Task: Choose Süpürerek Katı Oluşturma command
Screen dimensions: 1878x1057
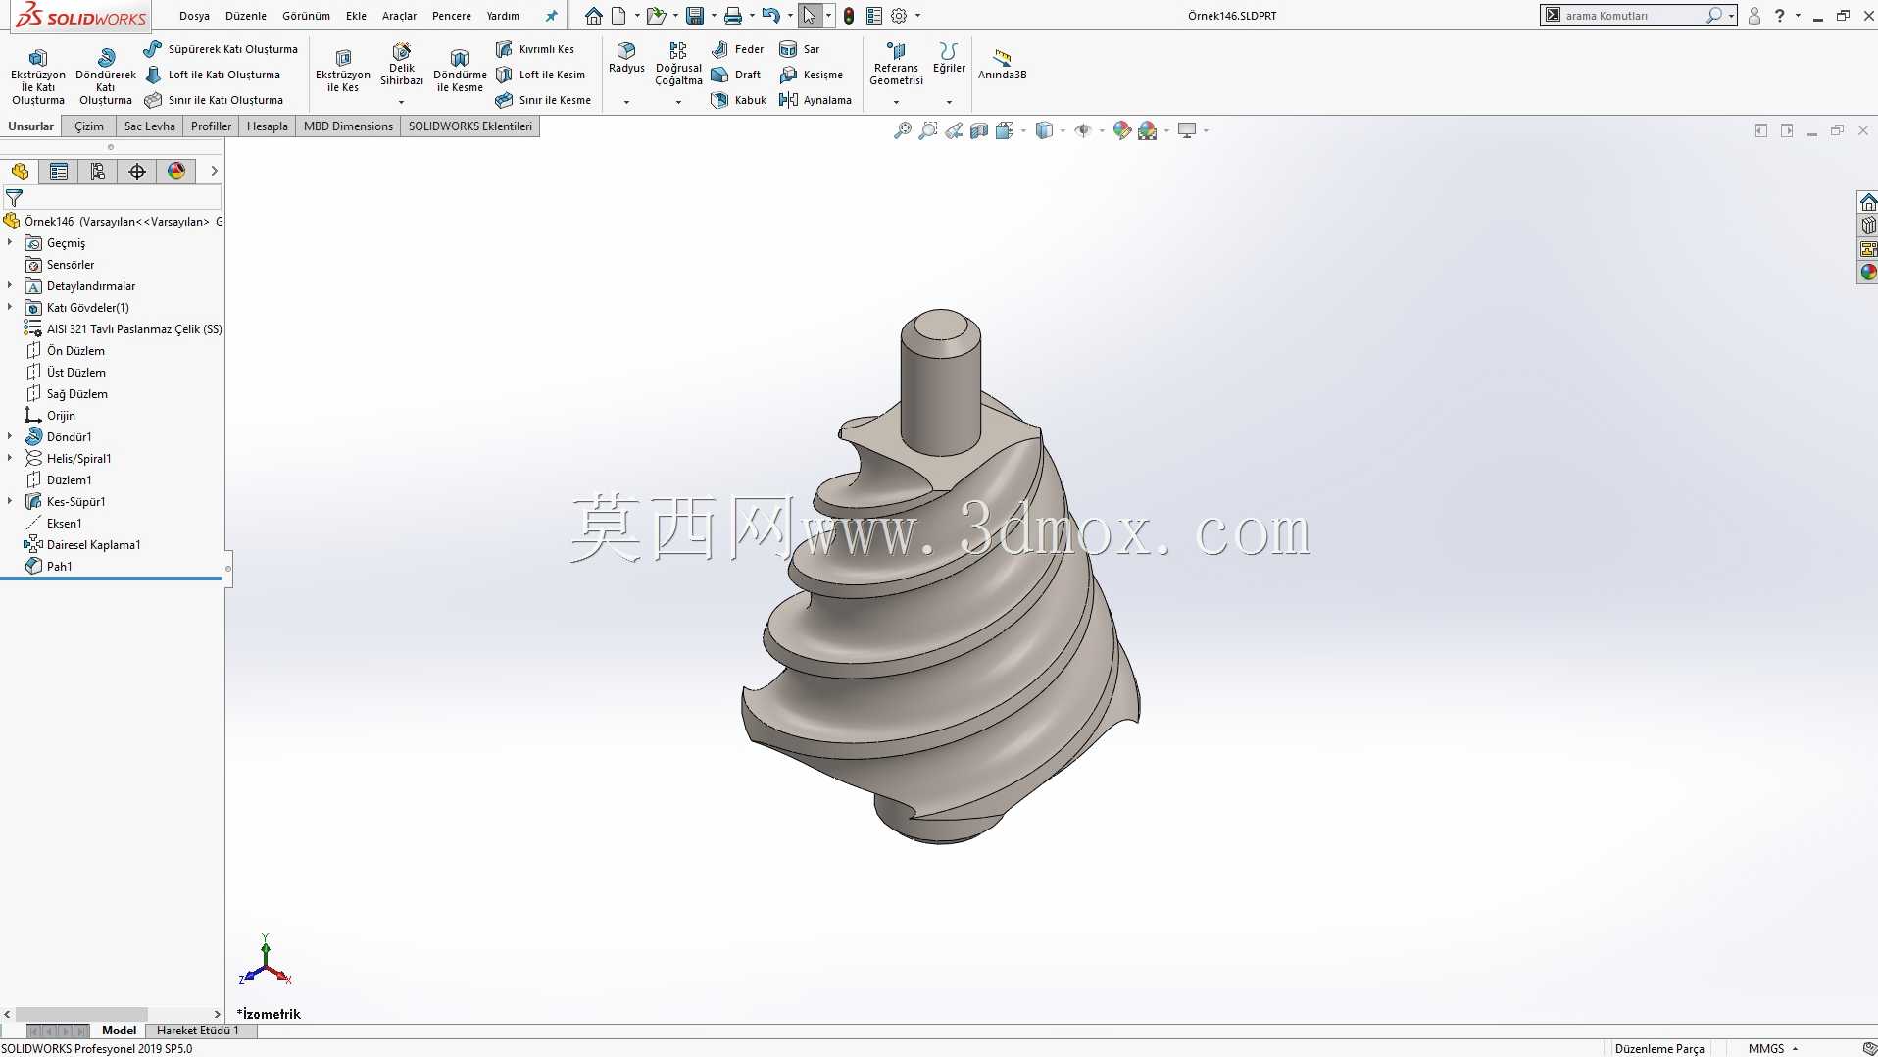Action: (222, 49)
